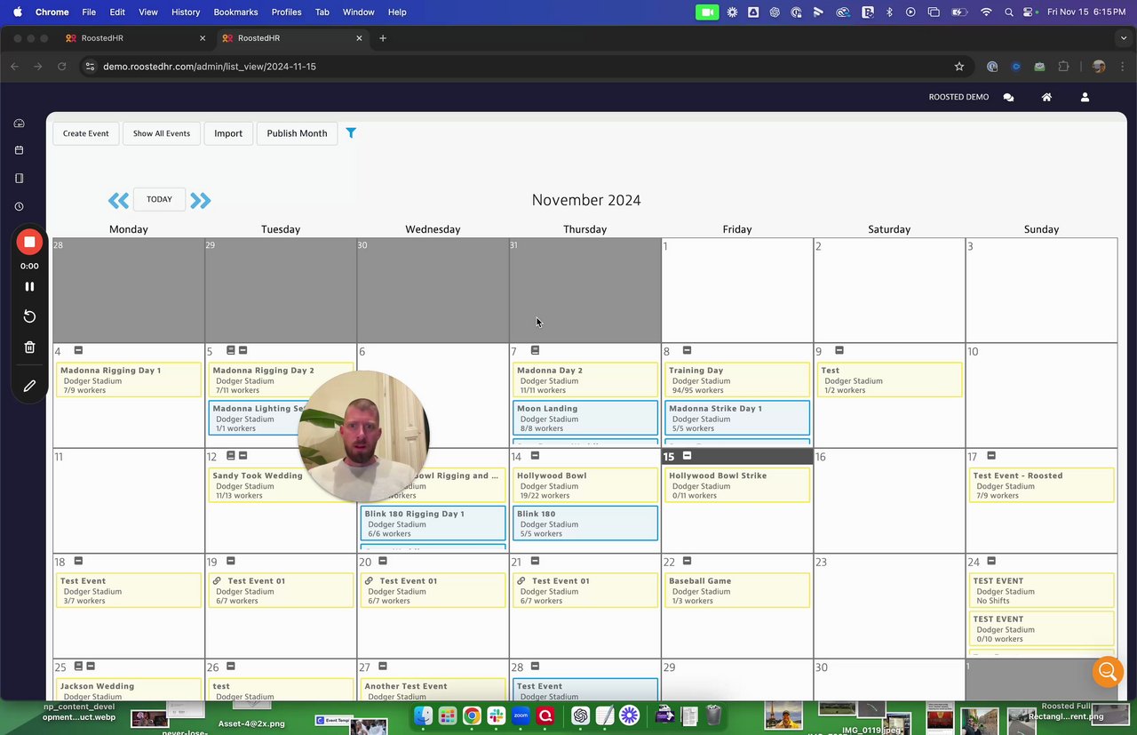1137x735 pixels.
Task: Open the dashboard gauge icon in the sidebar
Action: click(x=20, y=124)
